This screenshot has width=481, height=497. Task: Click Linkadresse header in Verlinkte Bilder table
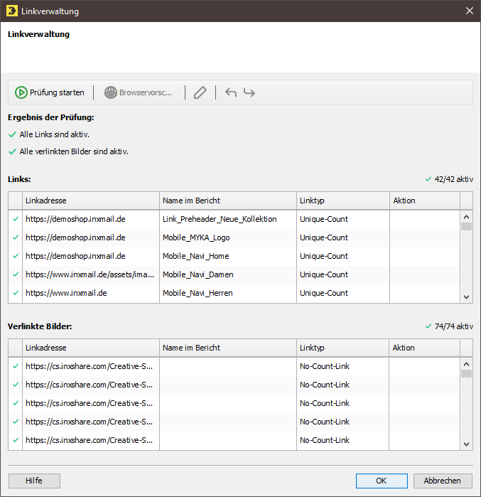pos(91,348)
